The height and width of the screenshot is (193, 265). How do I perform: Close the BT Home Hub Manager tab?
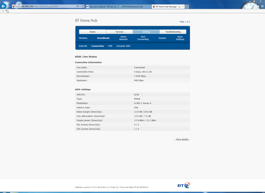pyautogui.click(x=183, y=7)
